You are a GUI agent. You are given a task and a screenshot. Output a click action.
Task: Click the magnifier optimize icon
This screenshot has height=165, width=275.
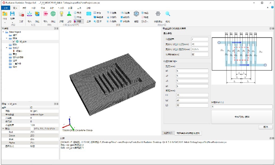[x=168, y=14]
